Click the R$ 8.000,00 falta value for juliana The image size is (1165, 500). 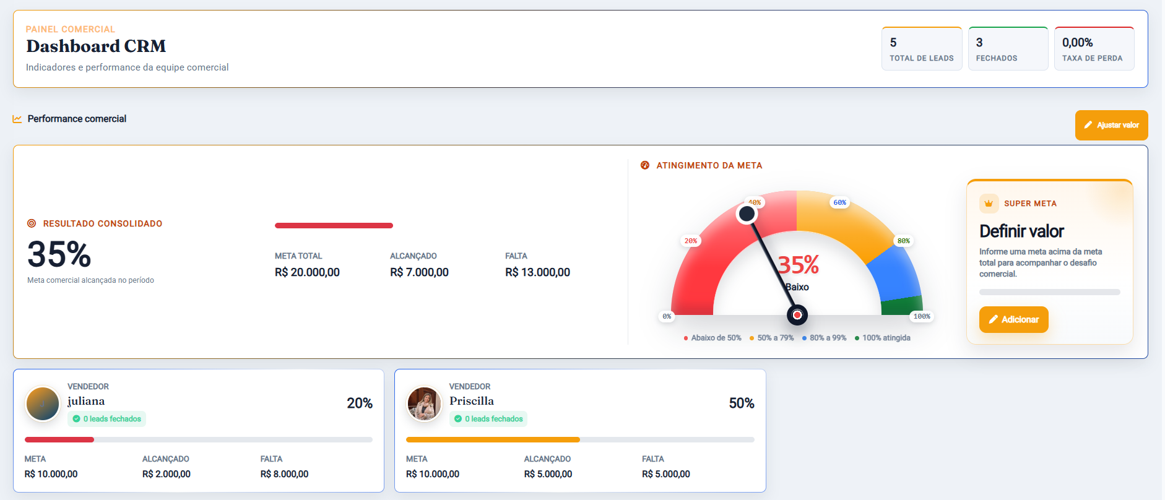click(284, 474)
